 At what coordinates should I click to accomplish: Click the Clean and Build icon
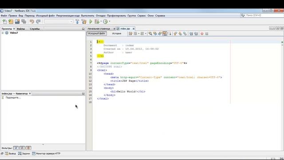pyautogui.click(x=84, y=22)
